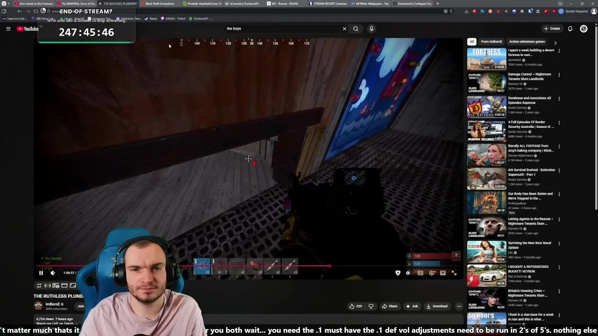
Task: Seek on the red video progress bar
Action: (249, 266)
